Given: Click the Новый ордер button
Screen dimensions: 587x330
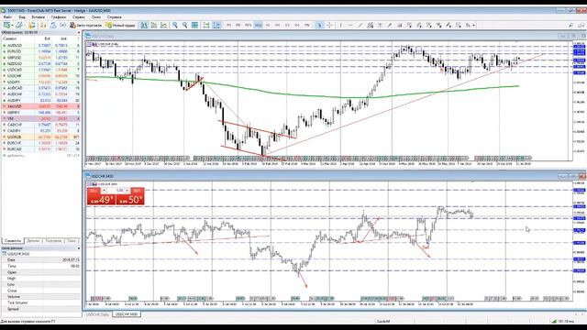Looking at the screenshot, I should pos(120,25).
